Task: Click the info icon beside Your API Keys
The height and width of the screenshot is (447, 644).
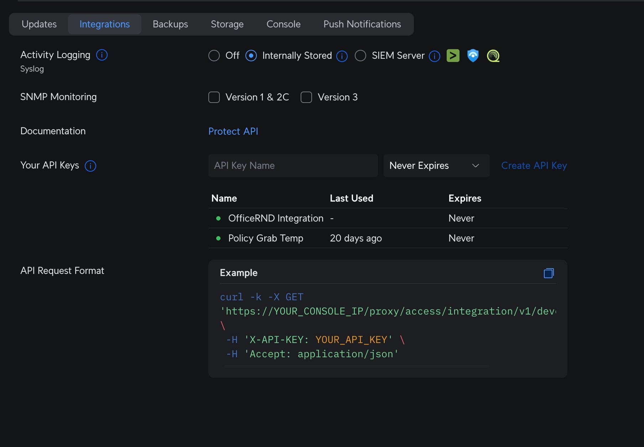Action: (x=90, y=166)
